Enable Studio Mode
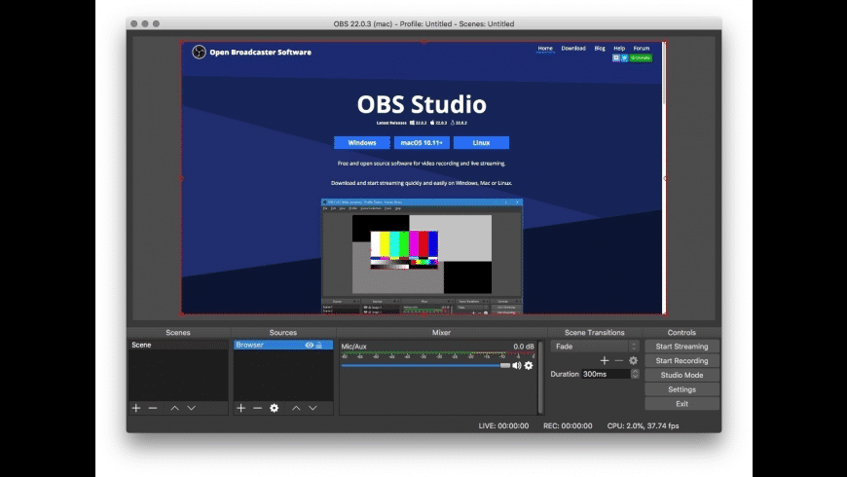This screenshot has height=477, width=847. 681,375
